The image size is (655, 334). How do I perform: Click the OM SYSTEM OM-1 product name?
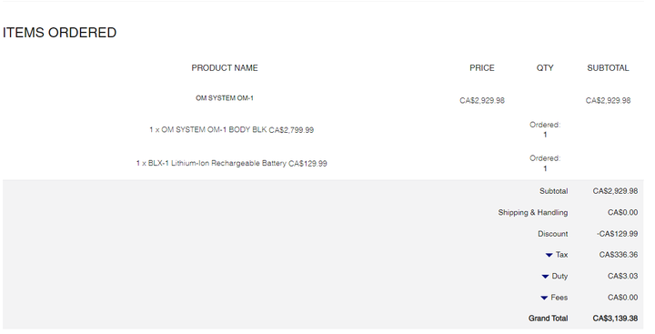point(225,97)
